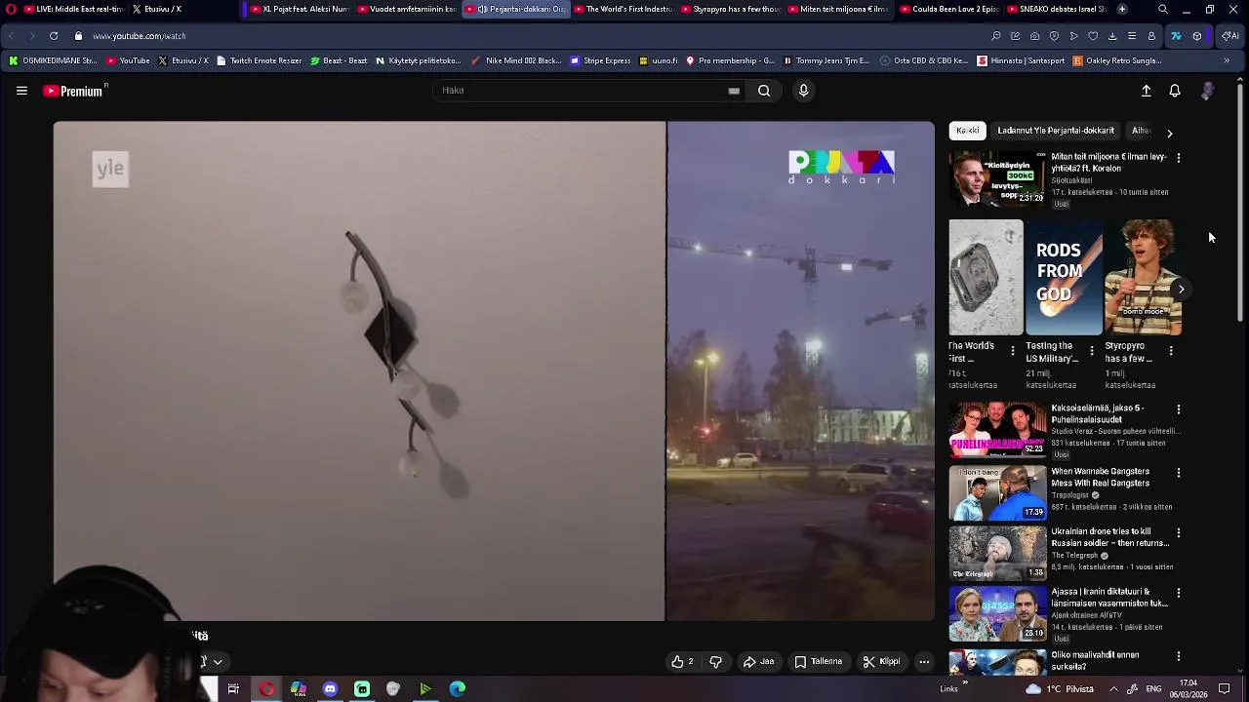
Task: Open YouTube notifications bell
Action: [1175, 91]
